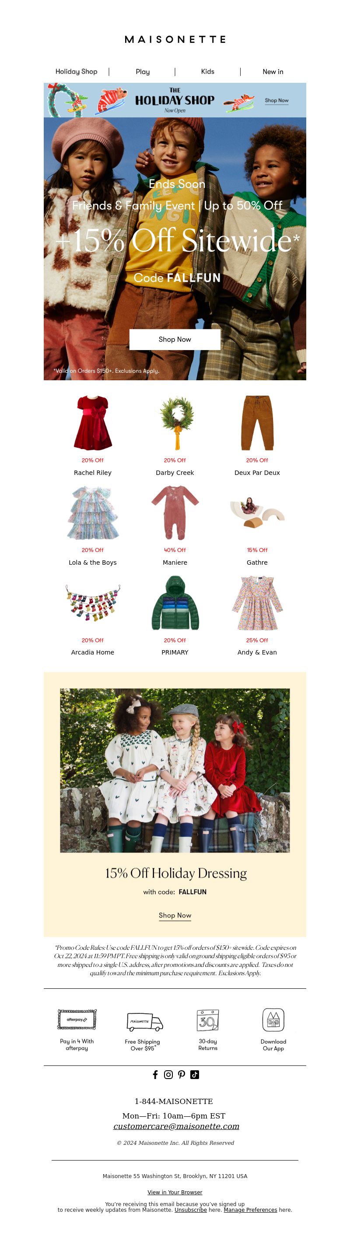Click the white Shop Now hero button
The image size is (350, 1235).
click(175, 339)
